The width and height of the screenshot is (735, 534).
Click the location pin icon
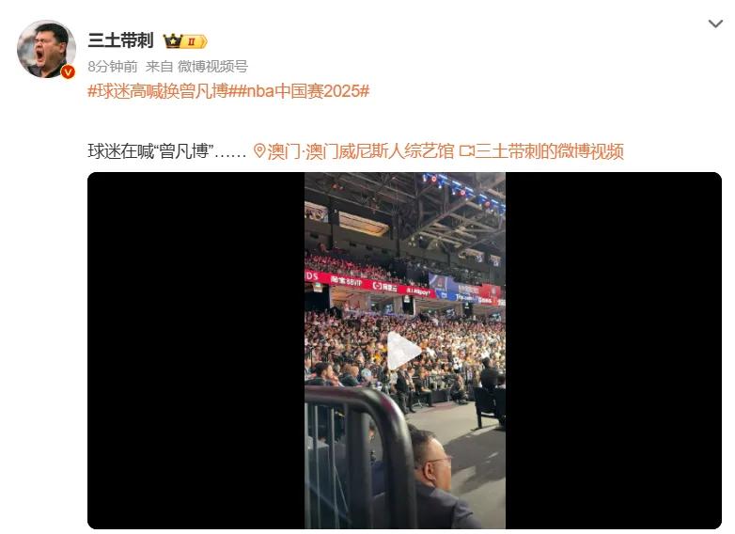[259, 151]
